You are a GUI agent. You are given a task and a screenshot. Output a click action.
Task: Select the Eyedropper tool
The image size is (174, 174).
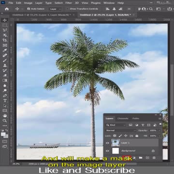coord(5,50)
